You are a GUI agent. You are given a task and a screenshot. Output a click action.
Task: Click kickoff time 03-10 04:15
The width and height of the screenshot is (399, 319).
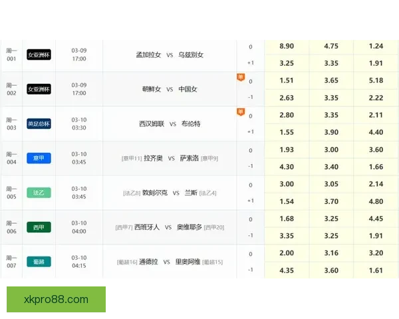click(x=79, y=262)
